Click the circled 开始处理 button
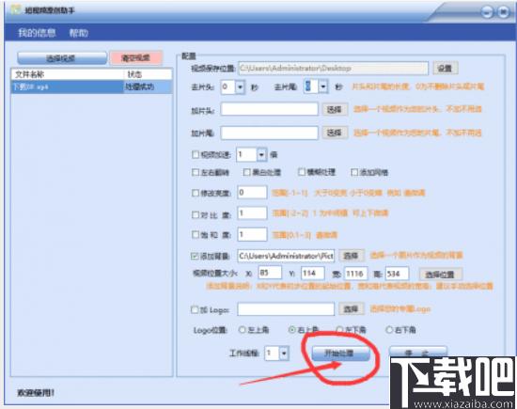This screenshot has width=517, height=409. point(340,354)
